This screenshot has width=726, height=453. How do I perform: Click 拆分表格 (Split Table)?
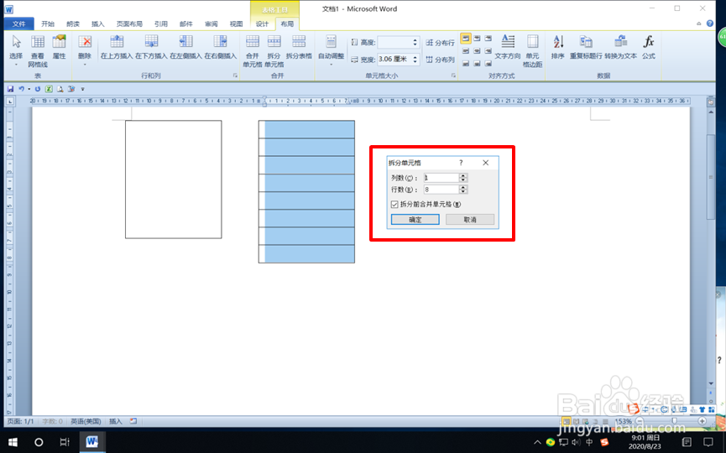click(x=299, y=48)
